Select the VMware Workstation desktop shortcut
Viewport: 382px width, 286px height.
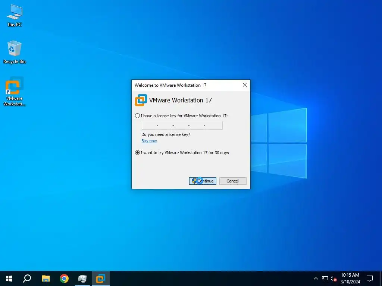coord(15,92)
